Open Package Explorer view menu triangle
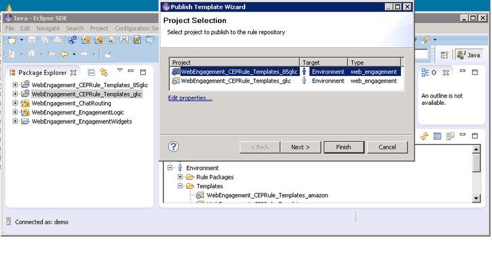 (119, 70)
